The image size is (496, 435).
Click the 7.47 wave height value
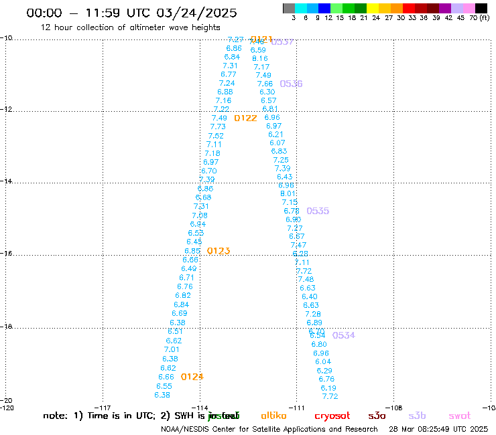[x=299, y=245]
